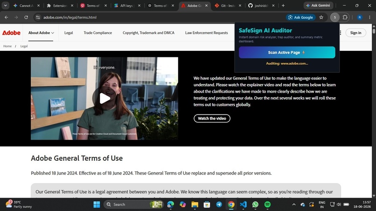Viewport: 376px width, 211px height.
Task: Click the Ask Gemini button
Action: pos(318,6)
